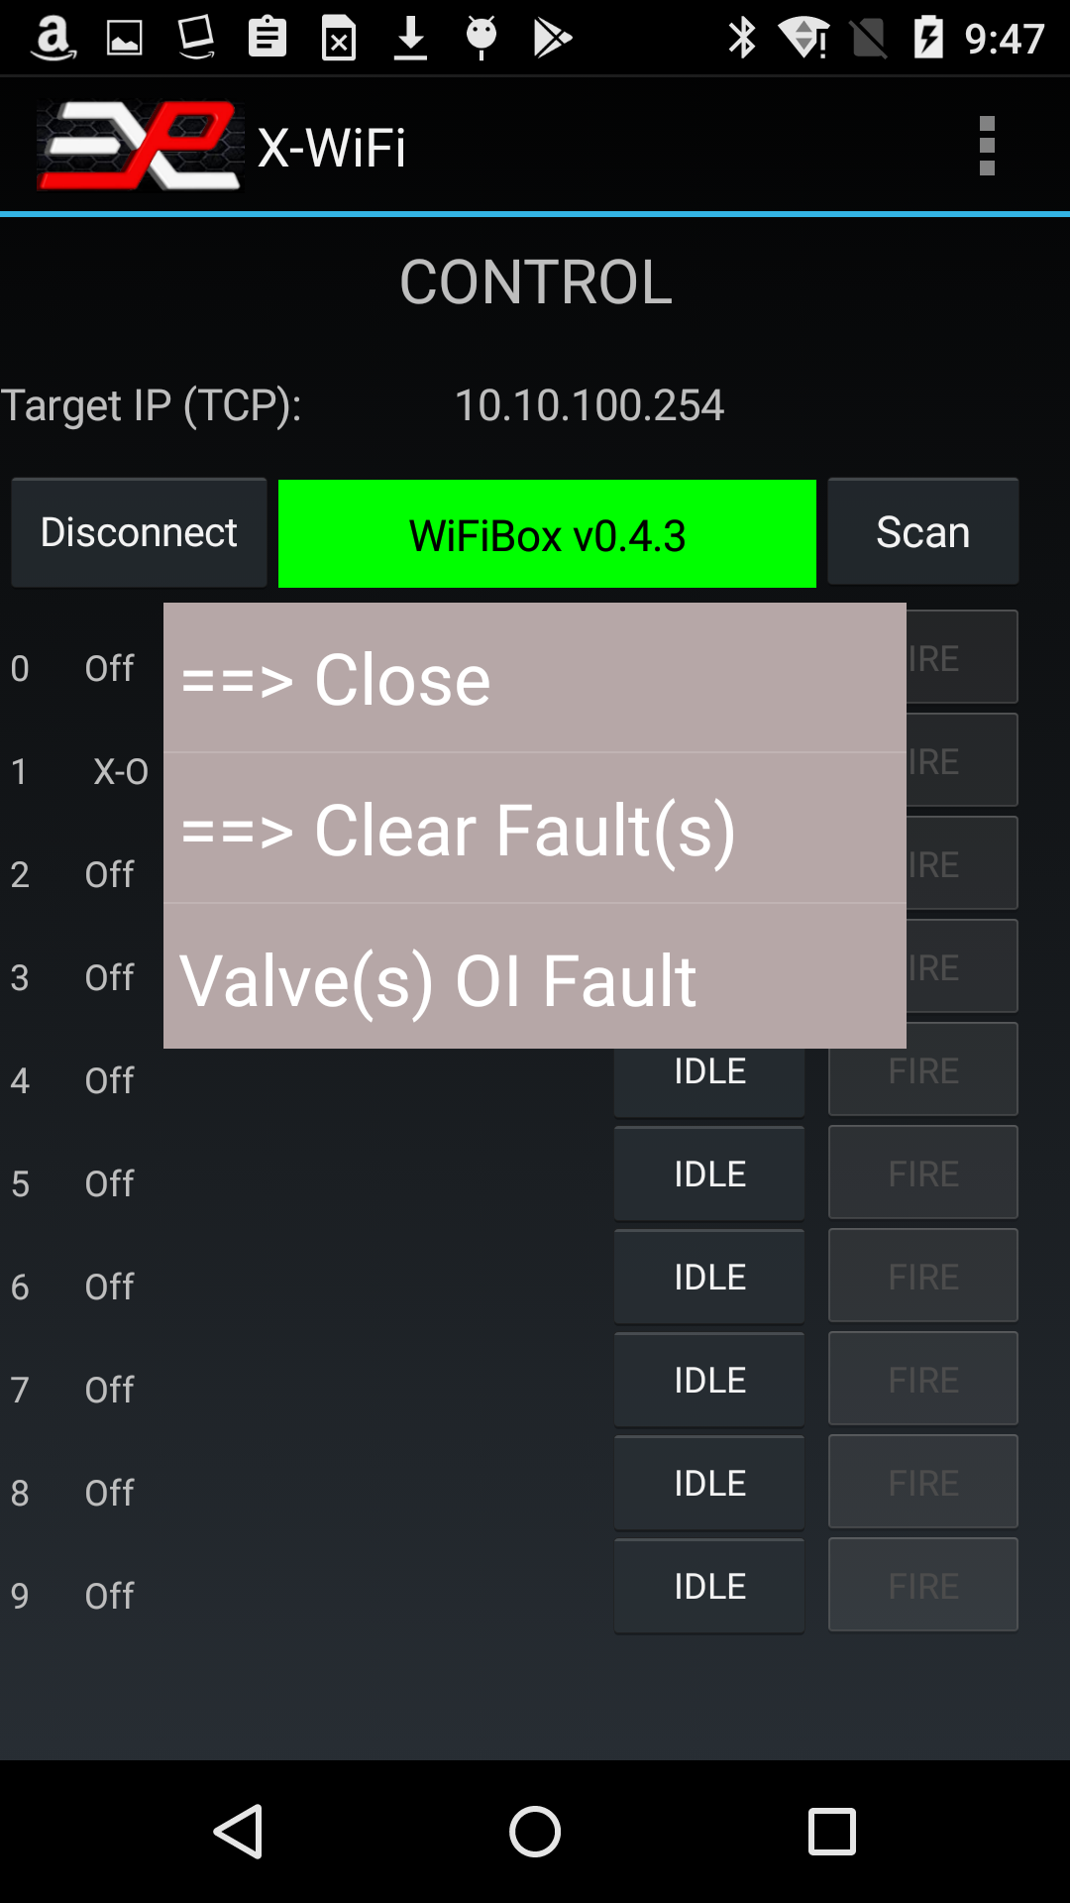Choose Clear Fault(s) from the popup
The width and height of the screenshot is (1070, 1903).
tap(535, 830)
